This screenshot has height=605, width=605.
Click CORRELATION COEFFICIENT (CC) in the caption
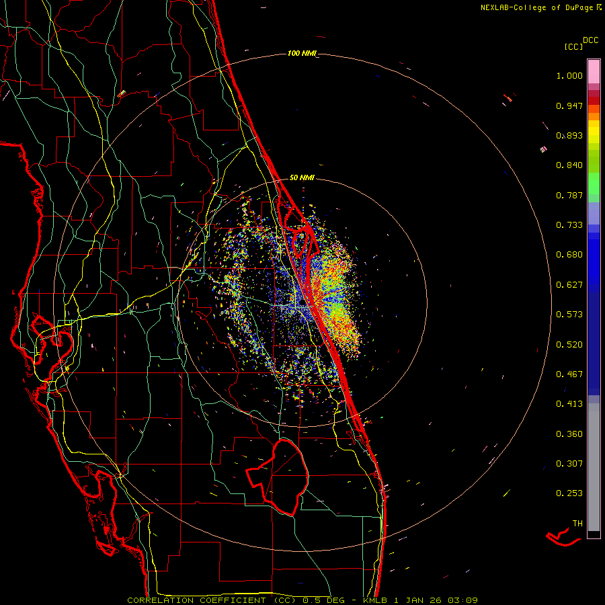tap(212, 600)
